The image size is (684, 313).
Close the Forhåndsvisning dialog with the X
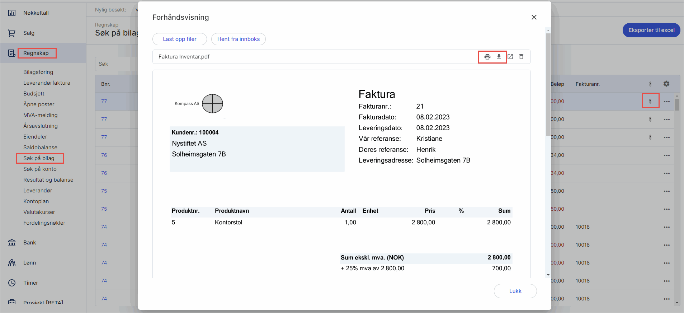point(534,17)
